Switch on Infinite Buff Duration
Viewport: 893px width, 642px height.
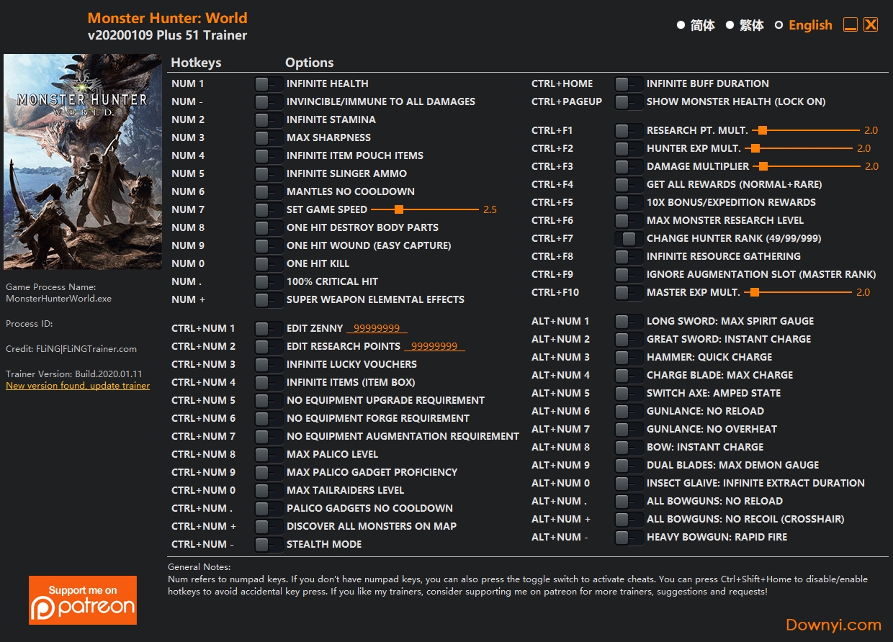pyautogui.click(x=629, y=84)
